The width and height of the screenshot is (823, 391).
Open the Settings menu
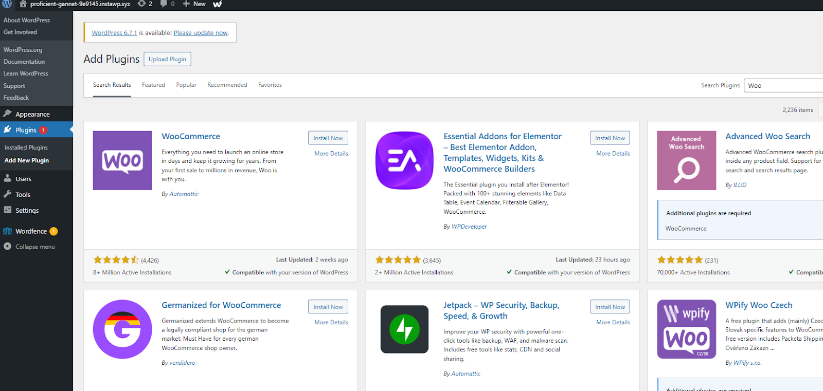37,210
